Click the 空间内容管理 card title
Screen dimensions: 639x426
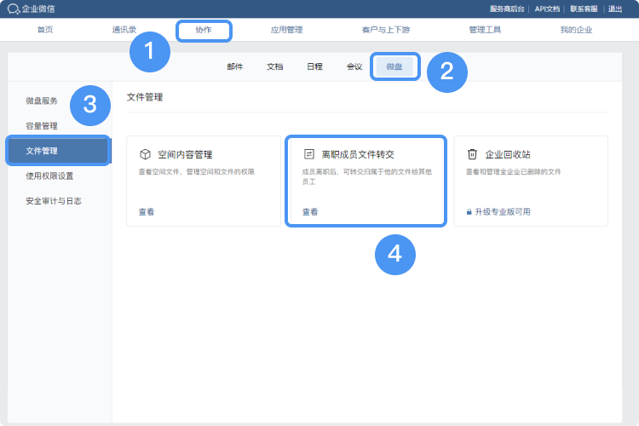(x=185, y=154)
